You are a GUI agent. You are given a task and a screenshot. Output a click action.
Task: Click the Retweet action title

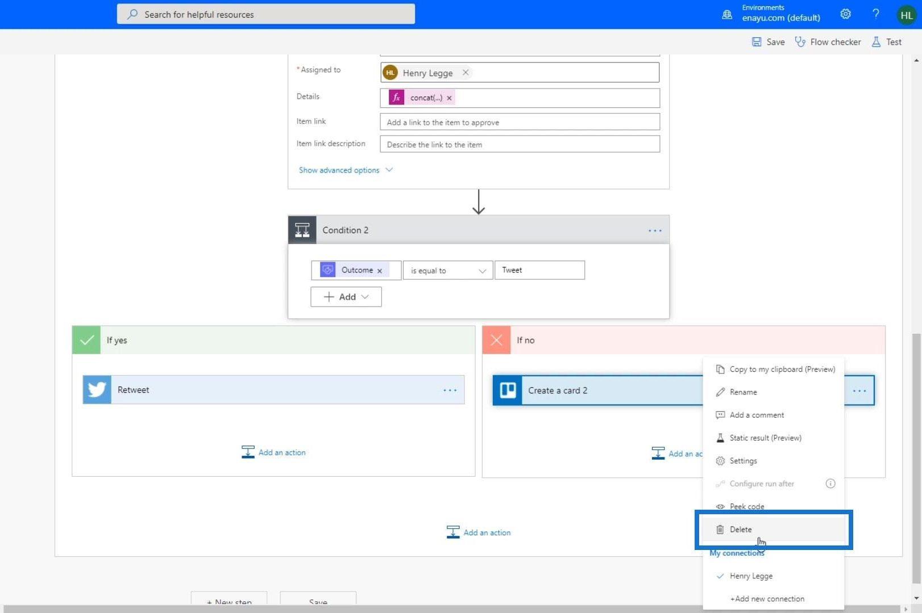tap(133, 390)
